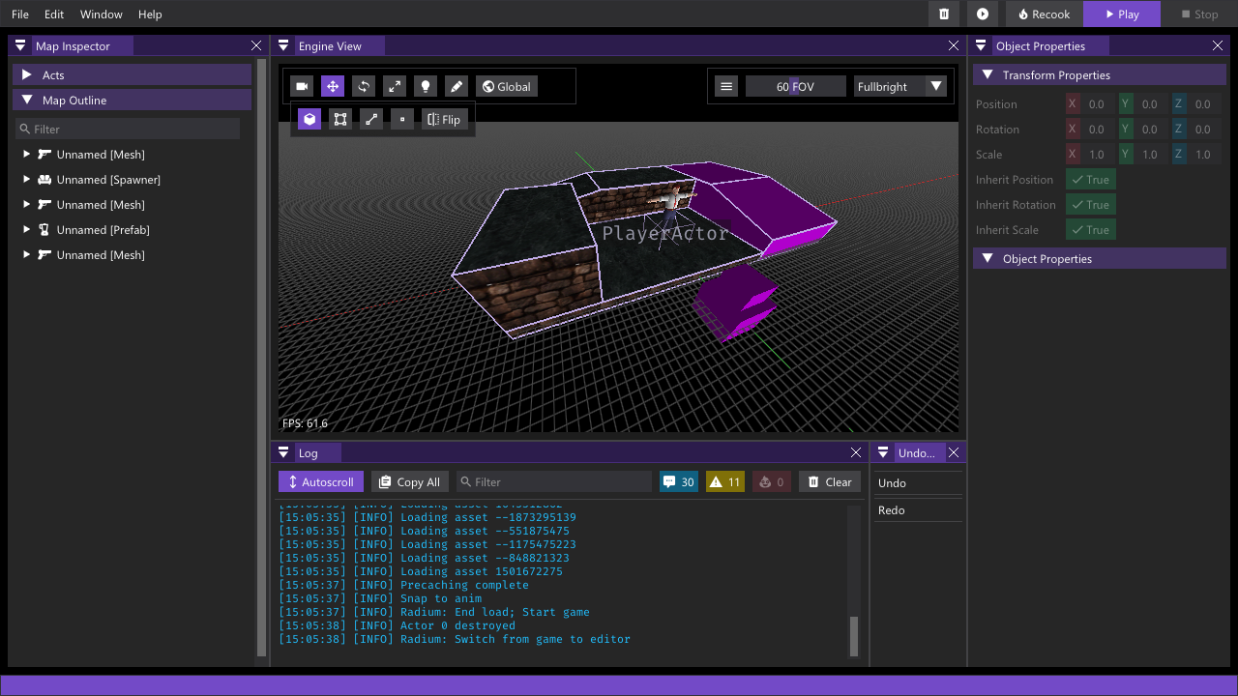
Task: Click the lightbulb lighting tool
Action: tap(425, 86)
